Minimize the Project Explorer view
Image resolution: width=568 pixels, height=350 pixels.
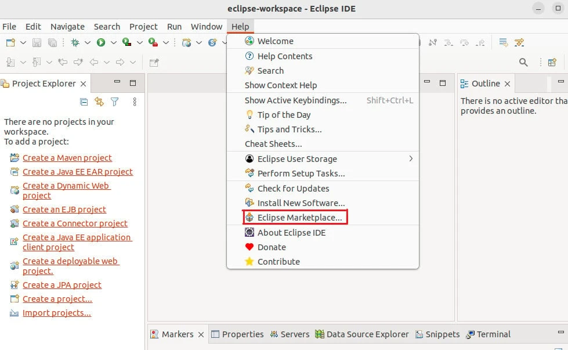pos(117,83)
